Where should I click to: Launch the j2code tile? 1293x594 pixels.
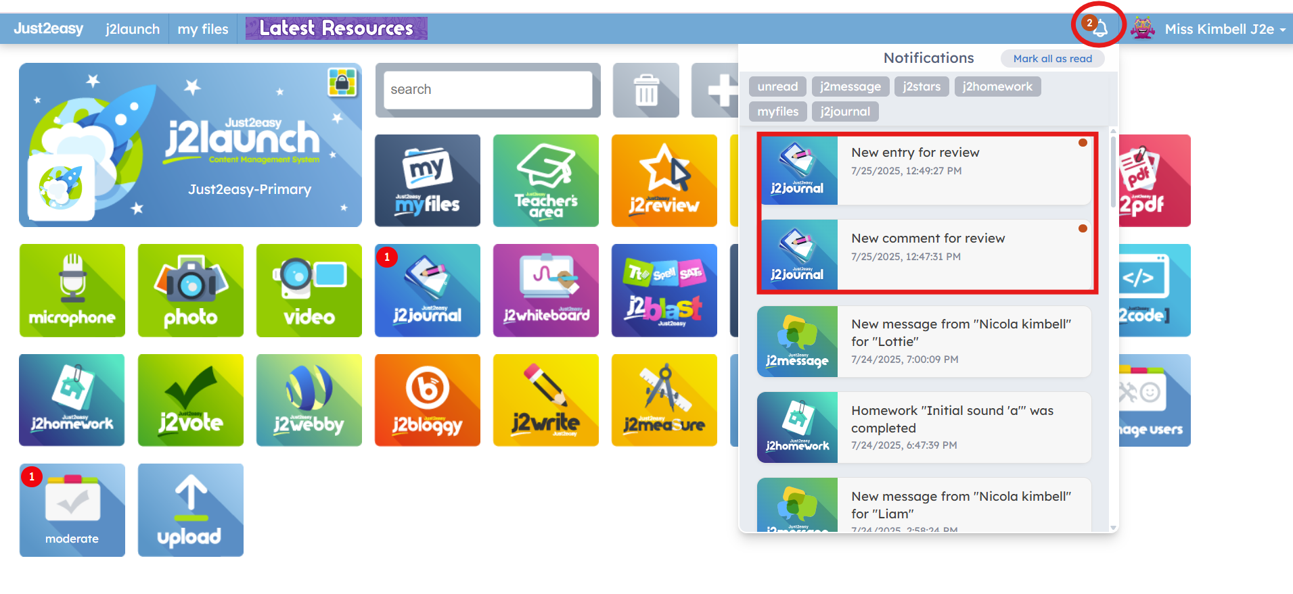(x=1154, y=291)
